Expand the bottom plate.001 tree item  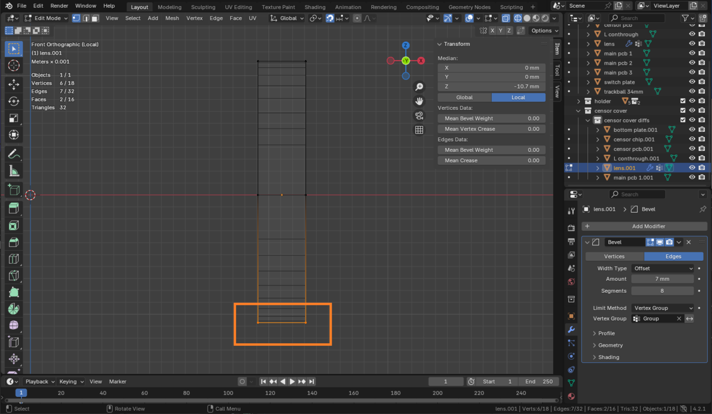coord(597,129)
